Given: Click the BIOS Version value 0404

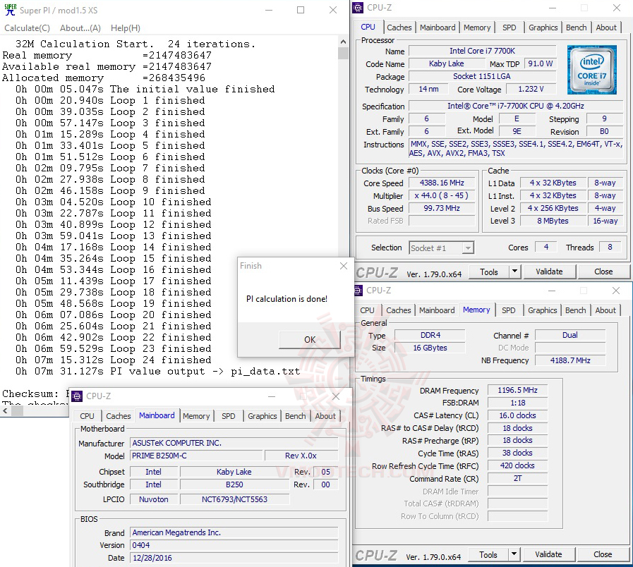Looking at the screenshot, I should [234, 545].
